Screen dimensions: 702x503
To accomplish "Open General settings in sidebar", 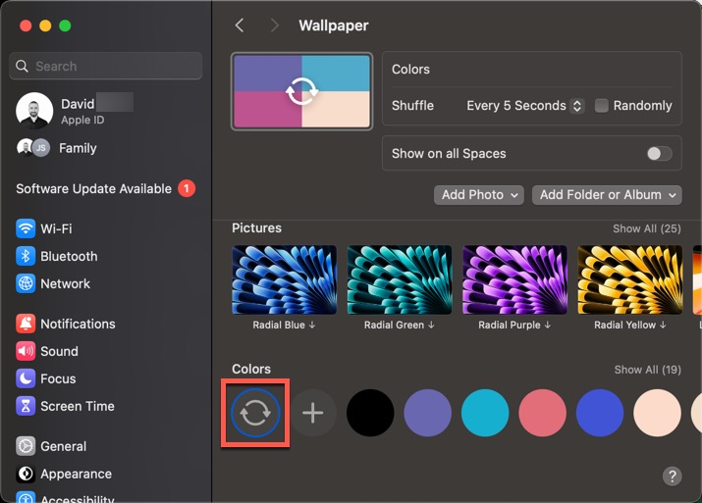I will coord(51,446).
